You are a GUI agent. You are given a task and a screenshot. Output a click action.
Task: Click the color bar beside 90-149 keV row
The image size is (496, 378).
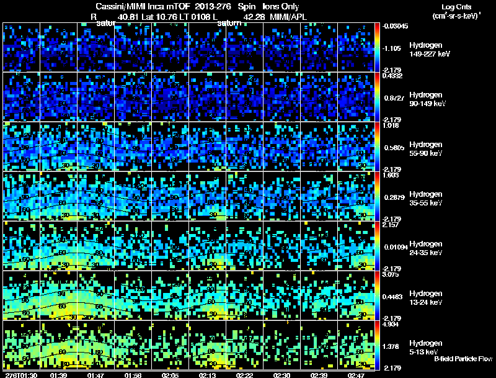pyautogui.click(x=377, y=97)
